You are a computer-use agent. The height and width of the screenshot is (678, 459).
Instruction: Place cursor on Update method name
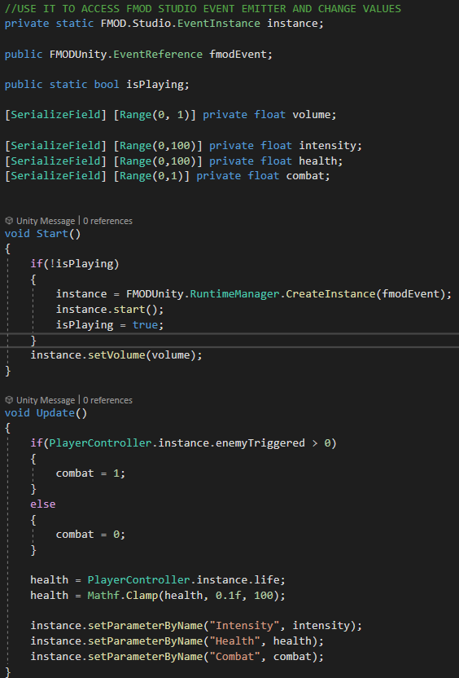pos(55,413)
